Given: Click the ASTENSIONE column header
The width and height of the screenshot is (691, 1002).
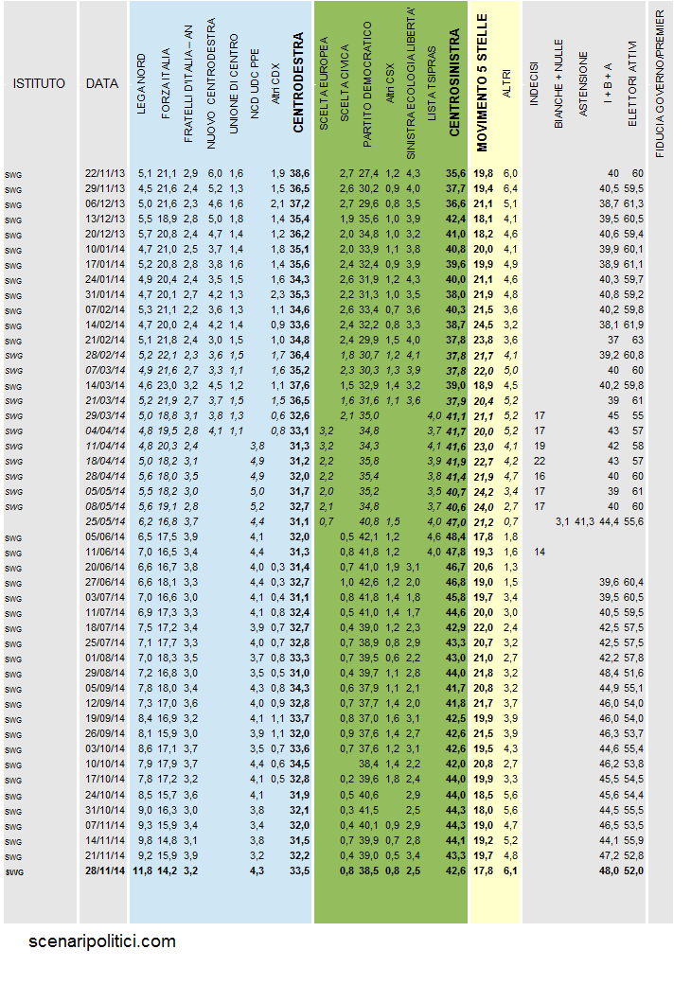Looking at the screenshot, I should tap(583, 83).
